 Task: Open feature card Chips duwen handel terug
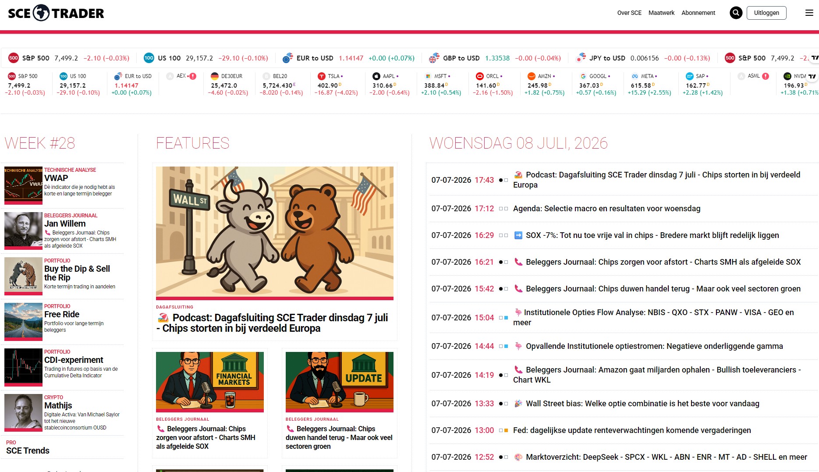coord(339,437)
